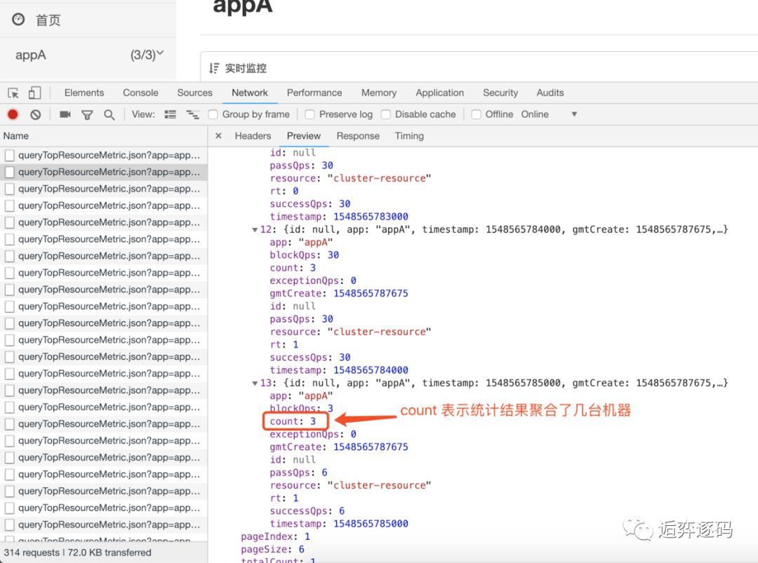Tick checkbox of first queryTopResourceMetric request
Image resolution: width=758 pixels, height=563 pixels.
(9, 156)
